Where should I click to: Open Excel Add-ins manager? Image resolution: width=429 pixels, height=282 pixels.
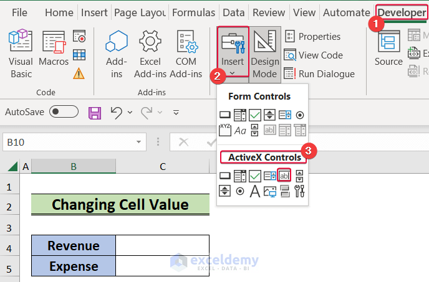point(150,54)
